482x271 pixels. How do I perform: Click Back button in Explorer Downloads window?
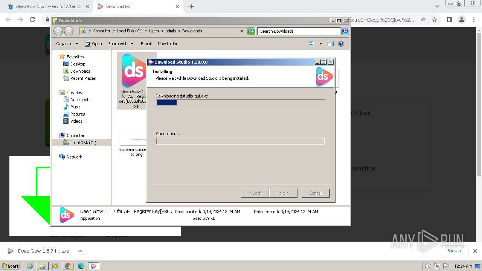tap(58, 31)
